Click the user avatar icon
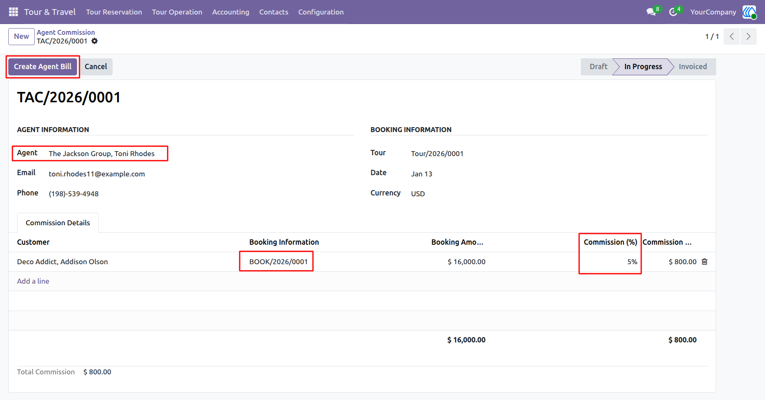The height and width of the screenshot is (400, 765). pyautogui.click(x=749, y=12)
